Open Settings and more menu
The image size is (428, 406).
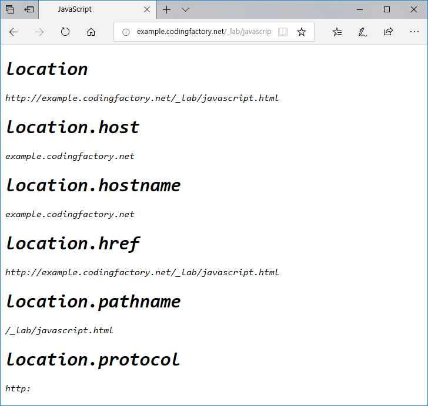point(414,32)
